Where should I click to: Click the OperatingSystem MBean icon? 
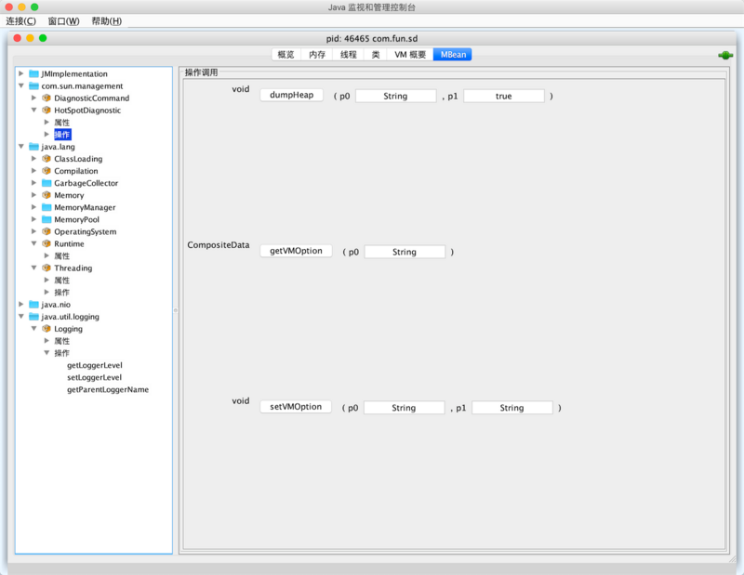tap(46, 231)
